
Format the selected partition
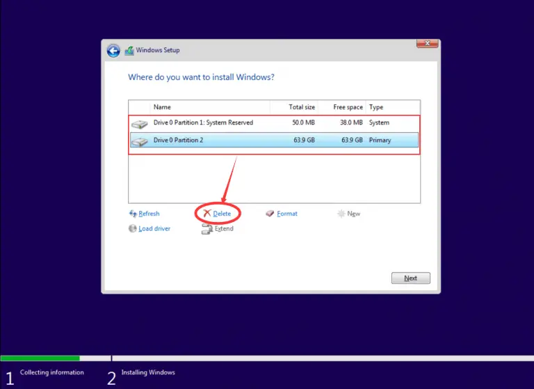[286, 214]
